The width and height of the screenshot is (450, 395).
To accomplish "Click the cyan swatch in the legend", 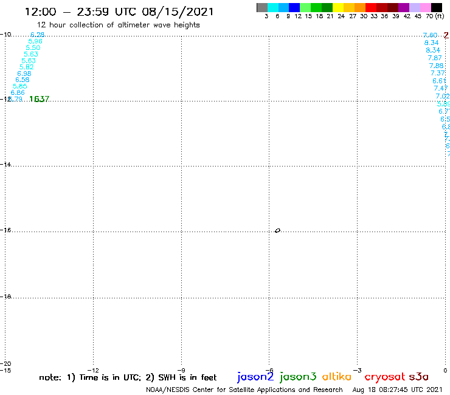I will coord(273,7).
